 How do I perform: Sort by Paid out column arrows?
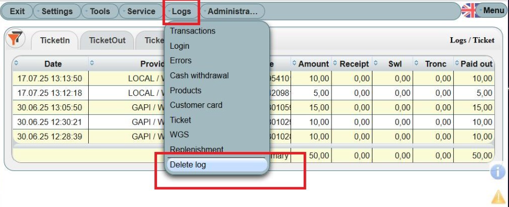pyautogui.click(x=457, y=63)
